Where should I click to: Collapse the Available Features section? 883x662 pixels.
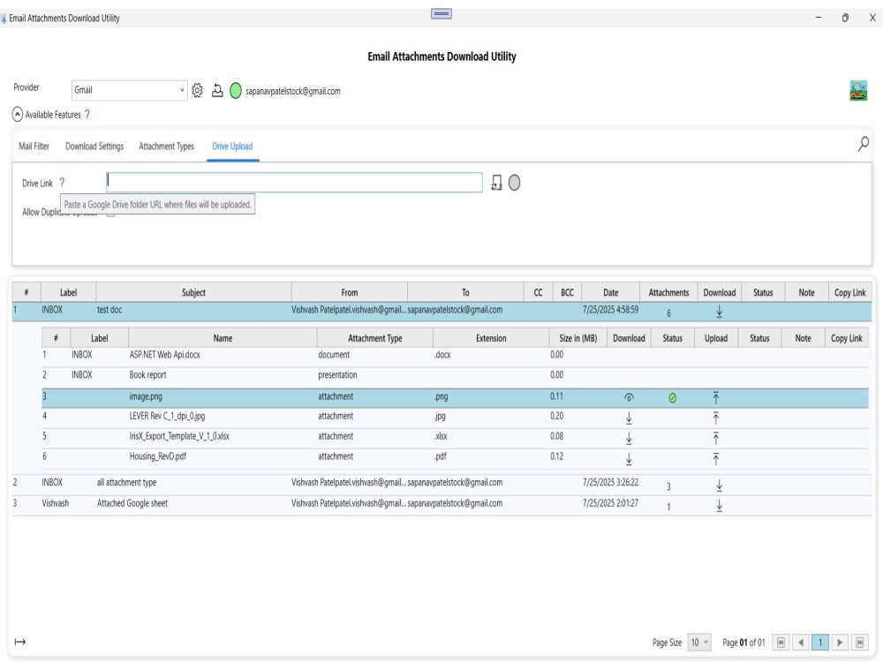18,115
